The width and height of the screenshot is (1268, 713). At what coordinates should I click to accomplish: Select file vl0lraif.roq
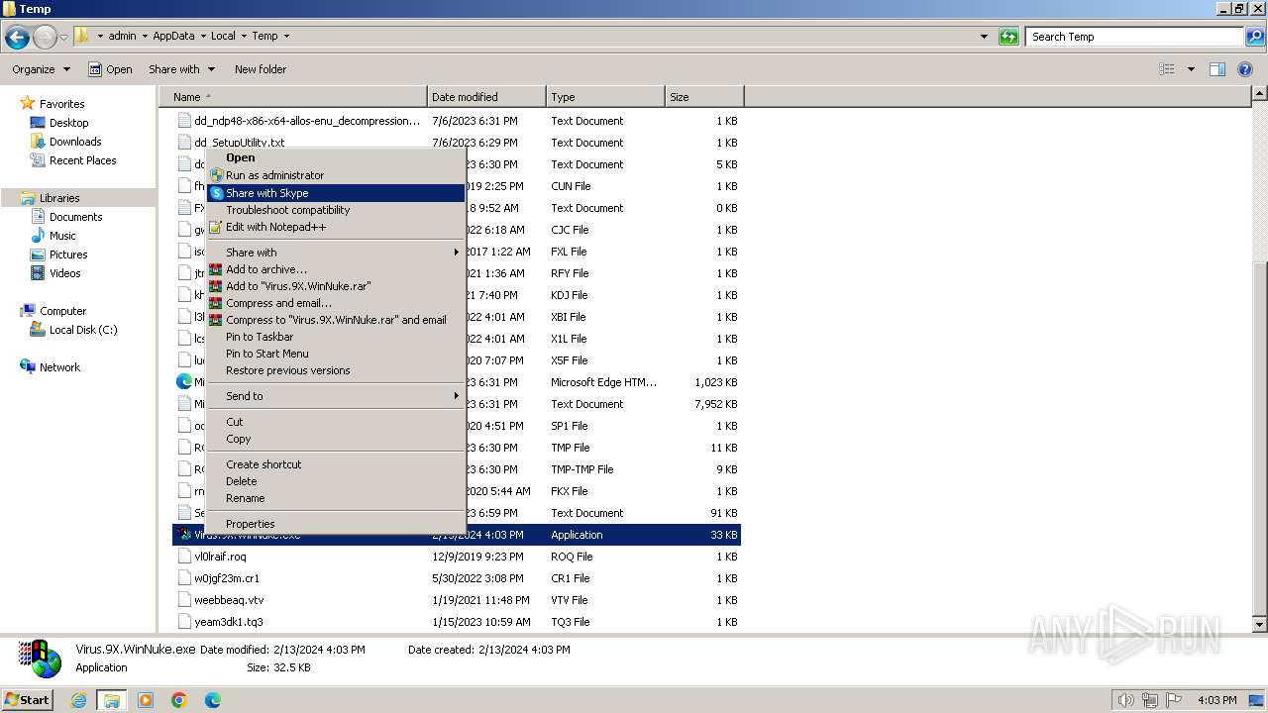coord(220,557)
